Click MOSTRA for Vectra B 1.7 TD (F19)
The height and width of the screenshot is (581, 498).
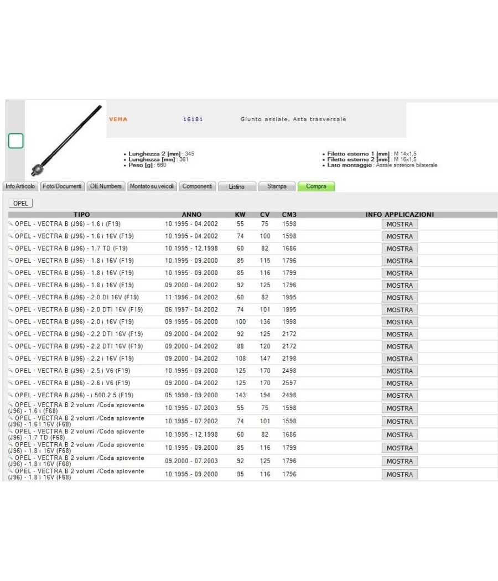click(x=400, y=248)
